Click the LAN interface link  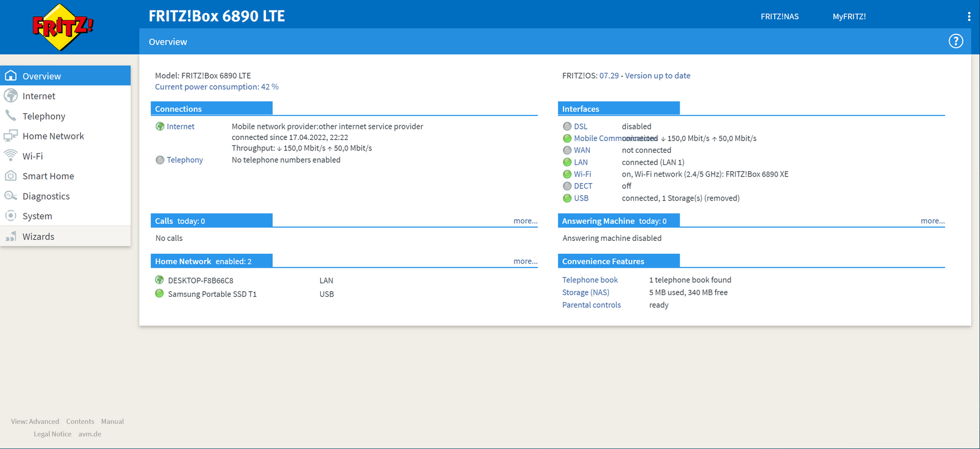click(580, 162)
